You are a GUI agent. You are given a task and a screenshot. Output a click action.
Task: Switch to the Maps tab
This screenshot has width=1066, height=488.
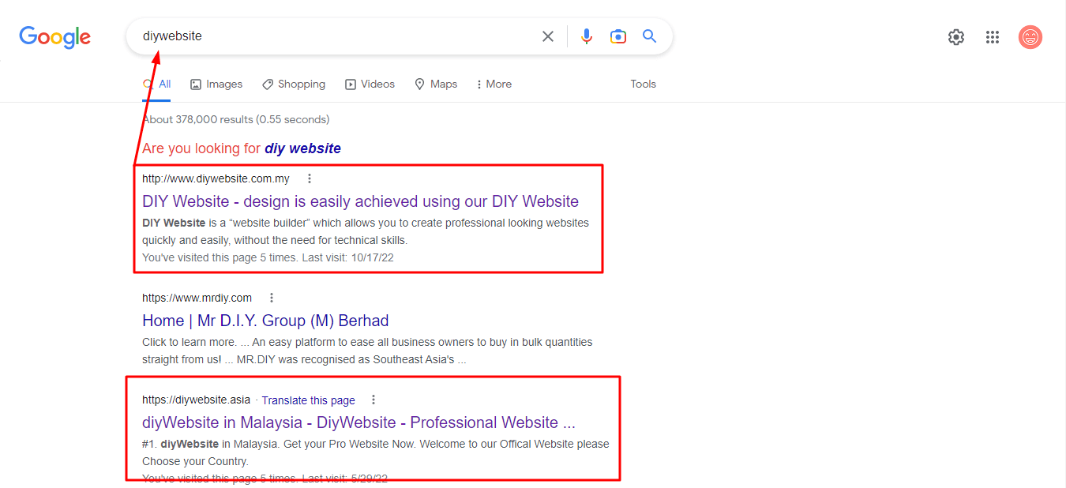pyautogui.click(x=436, y=84)
